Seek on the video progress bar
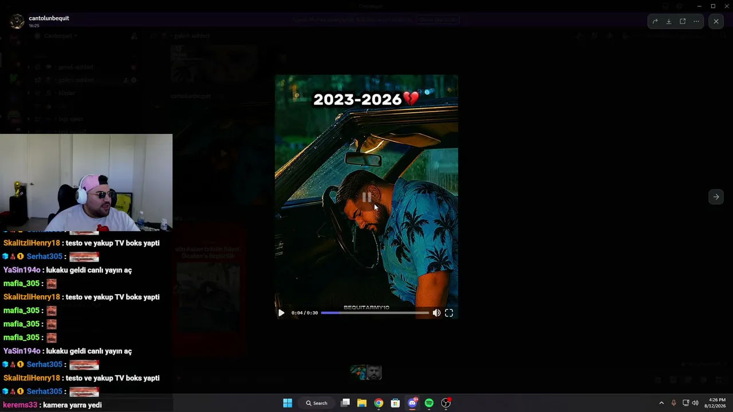 click(375, 313)
